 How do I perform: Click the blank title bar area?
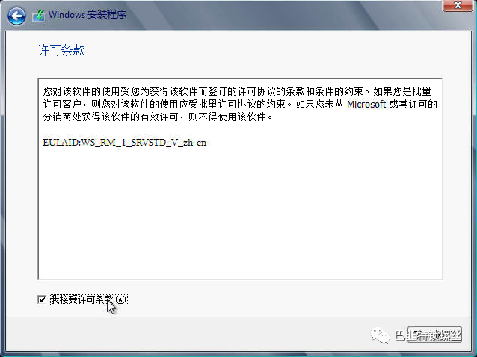274,15
